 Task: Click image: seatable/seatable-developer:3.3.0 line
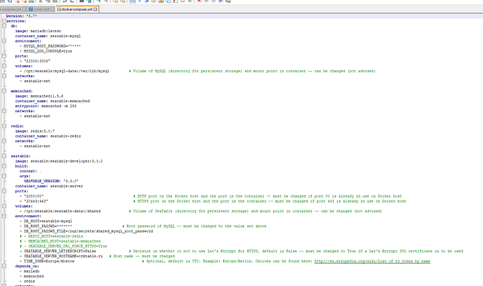[59, 161]
